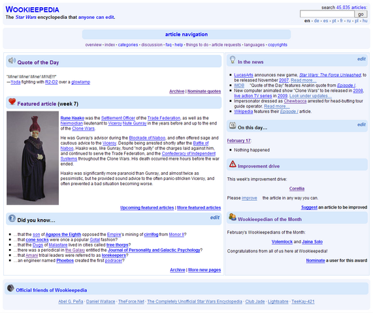Click the question mark Did you know icon
This screenshot has height=313, width=373.
click(x=12, y=218)
